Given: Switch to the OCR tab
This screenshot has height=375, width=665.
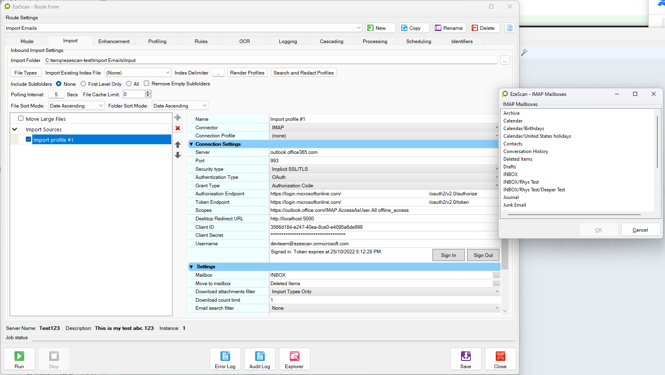Looking at the screenshot, I should coord(244,41).
